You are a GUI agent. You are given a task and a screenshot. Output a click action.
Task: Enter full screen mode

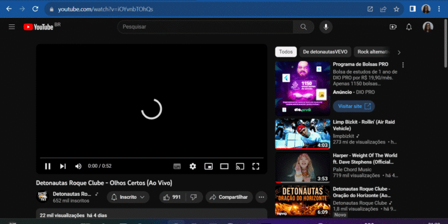click(256, 166)
